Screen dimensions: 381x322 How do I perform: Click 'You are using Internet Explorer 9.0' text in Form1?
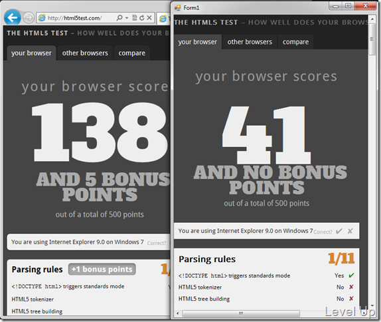(x=246, y=231)
